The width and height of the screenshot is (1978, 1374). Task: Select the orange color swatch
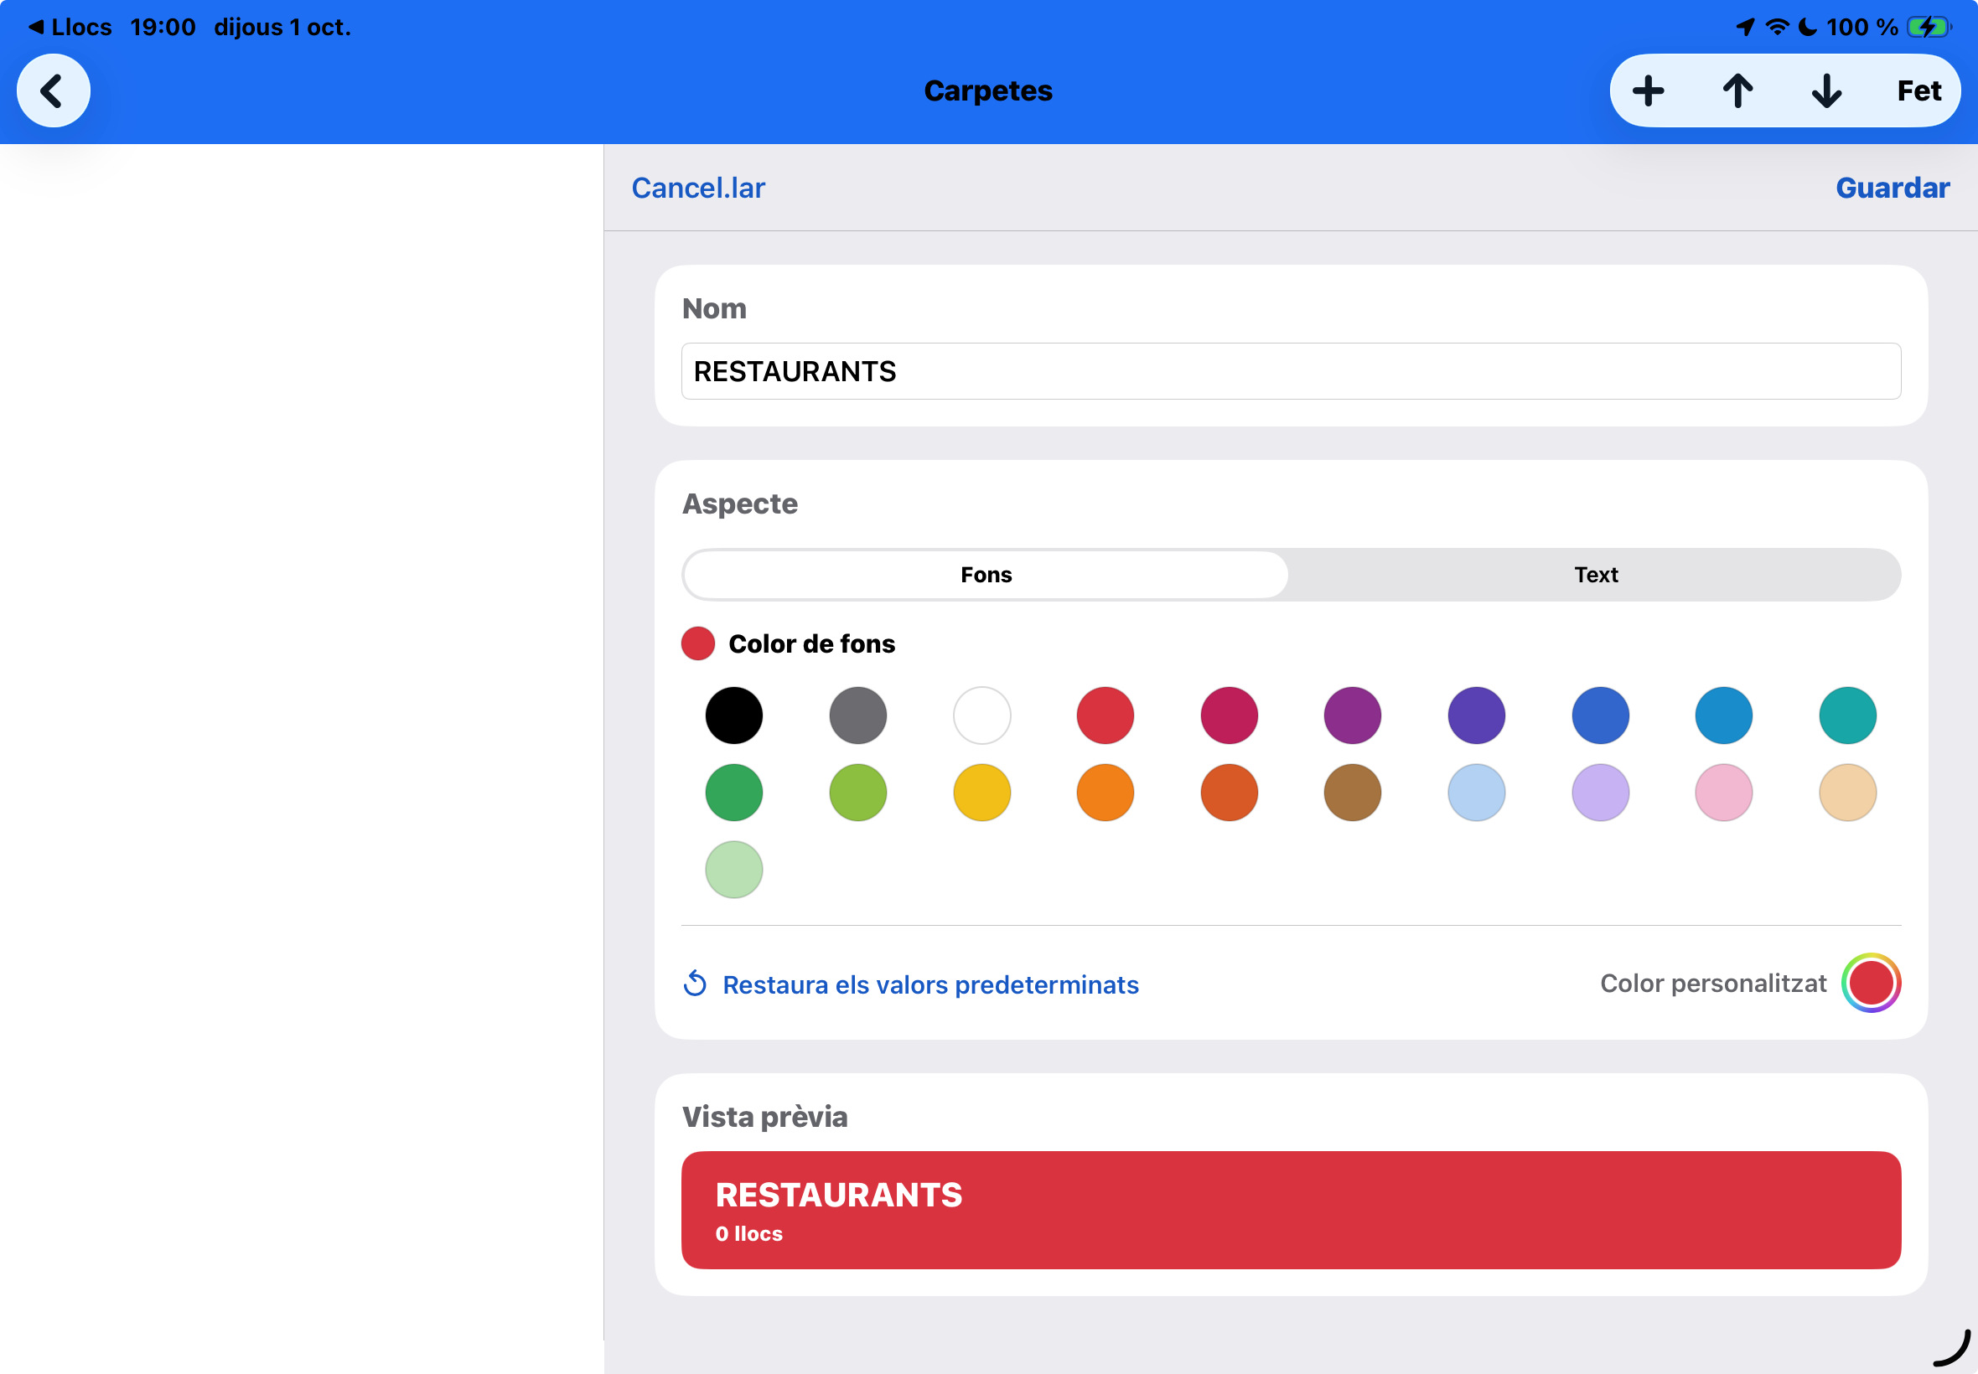pyautogui.click(x=1105, y=792)
